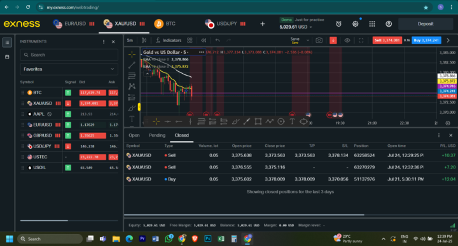Choose the brush tool in left drawing sidebar
The image size is (458, 246).
(132, 108)
